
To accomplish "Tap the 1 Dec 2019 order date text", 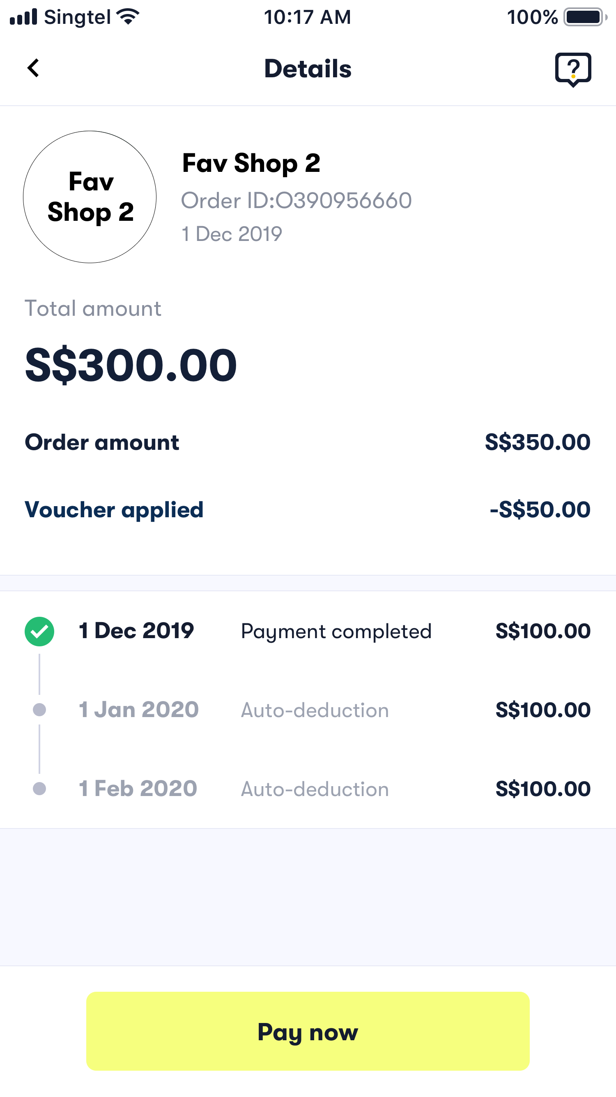I will click(x=232, y=233).
